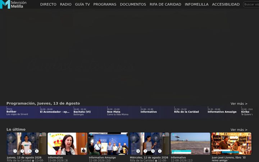Screen dimensions: 259x162
Task: Open Informativo Amazige 12-08-2026 thumbnail
Action: [108, 144]
